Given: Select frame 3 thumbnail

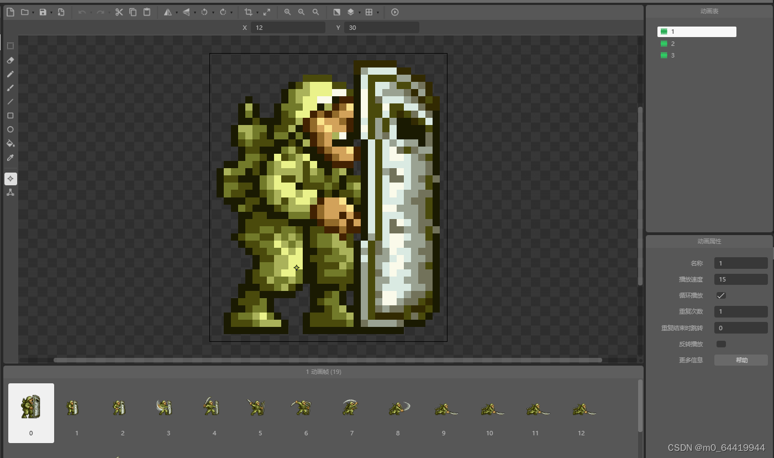Looking at the screenshot, I should 169,413.
